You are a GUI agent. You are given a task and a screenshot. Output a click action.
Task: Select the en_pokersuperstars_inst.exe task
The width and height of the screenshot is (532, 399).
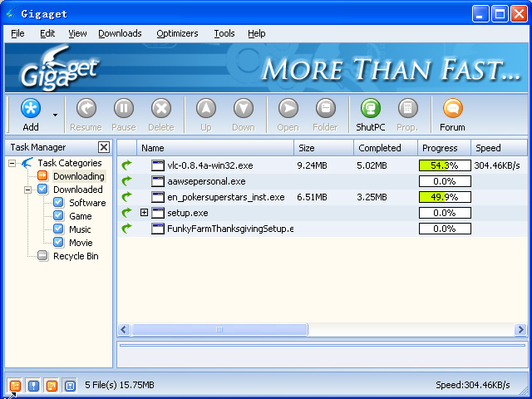[x=226, y=197]
